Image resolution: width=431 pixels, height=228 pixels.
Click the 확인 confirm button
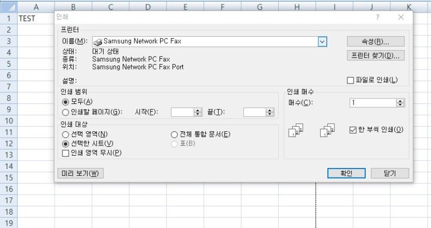[x=346, y=173]
